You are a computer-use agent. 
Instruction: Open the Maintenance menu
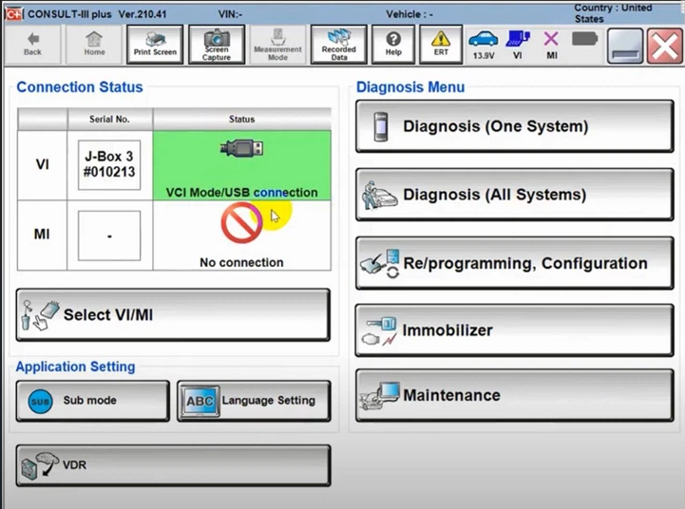point(515,395)
